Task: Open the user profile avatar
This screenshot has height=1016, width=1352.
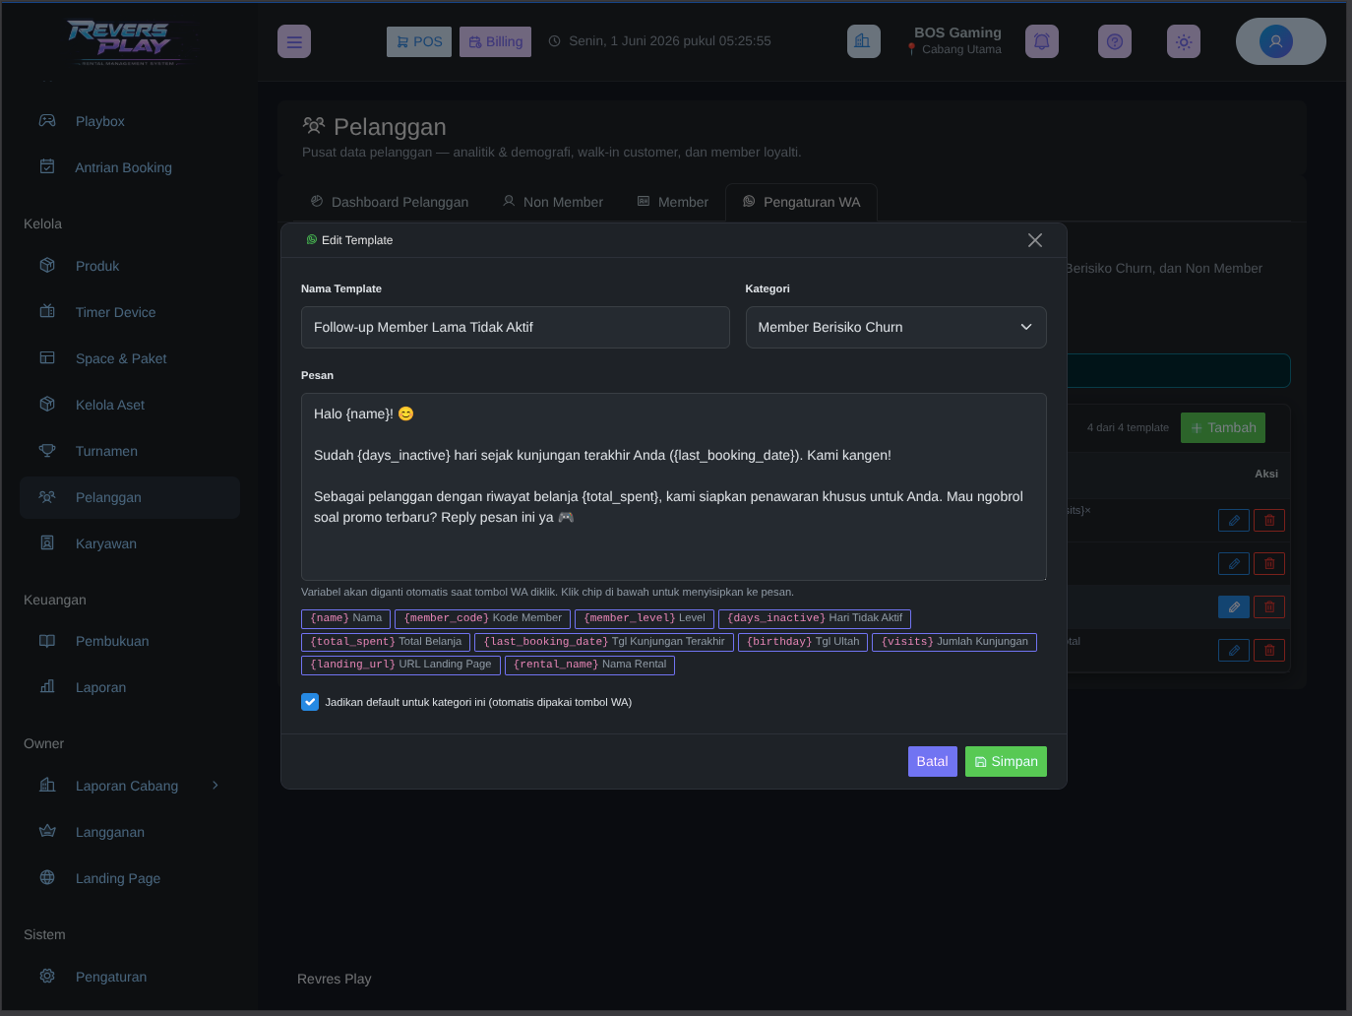Action: pyautogui.click(x=1276, y=41)
